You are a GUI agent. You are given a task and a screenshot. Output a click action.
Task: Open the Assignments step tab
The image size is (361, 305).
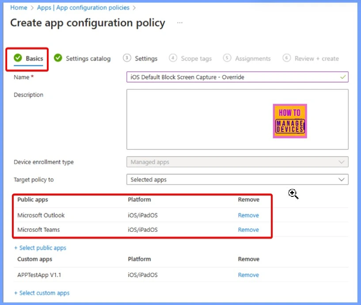pos(247,58)
